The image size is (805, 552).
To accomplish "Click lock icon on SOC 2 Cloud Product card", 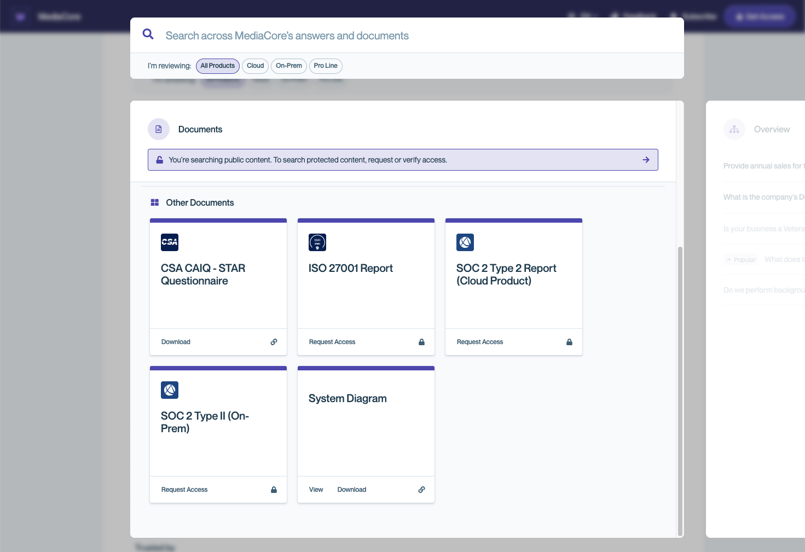I will click(x=570, y=342).
